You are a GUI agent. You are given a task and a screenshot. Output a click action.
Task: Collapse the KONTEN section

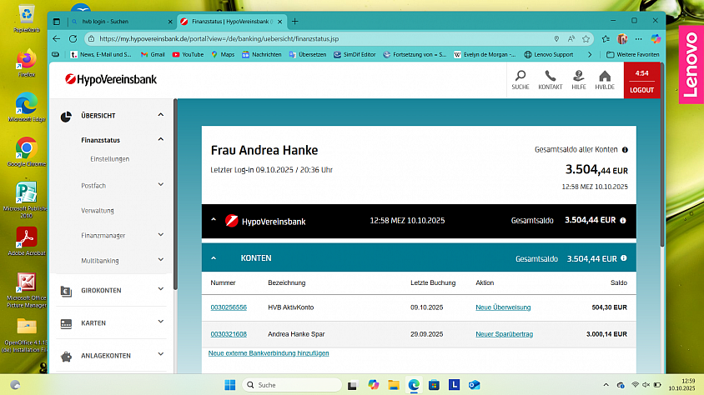pos(214,258)
